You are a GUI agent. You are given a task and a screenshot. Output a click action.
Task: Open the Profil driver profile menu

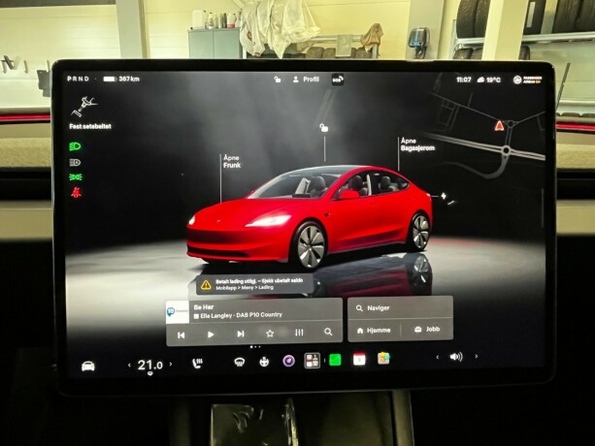pyautogui.click(x=306, y=80)
